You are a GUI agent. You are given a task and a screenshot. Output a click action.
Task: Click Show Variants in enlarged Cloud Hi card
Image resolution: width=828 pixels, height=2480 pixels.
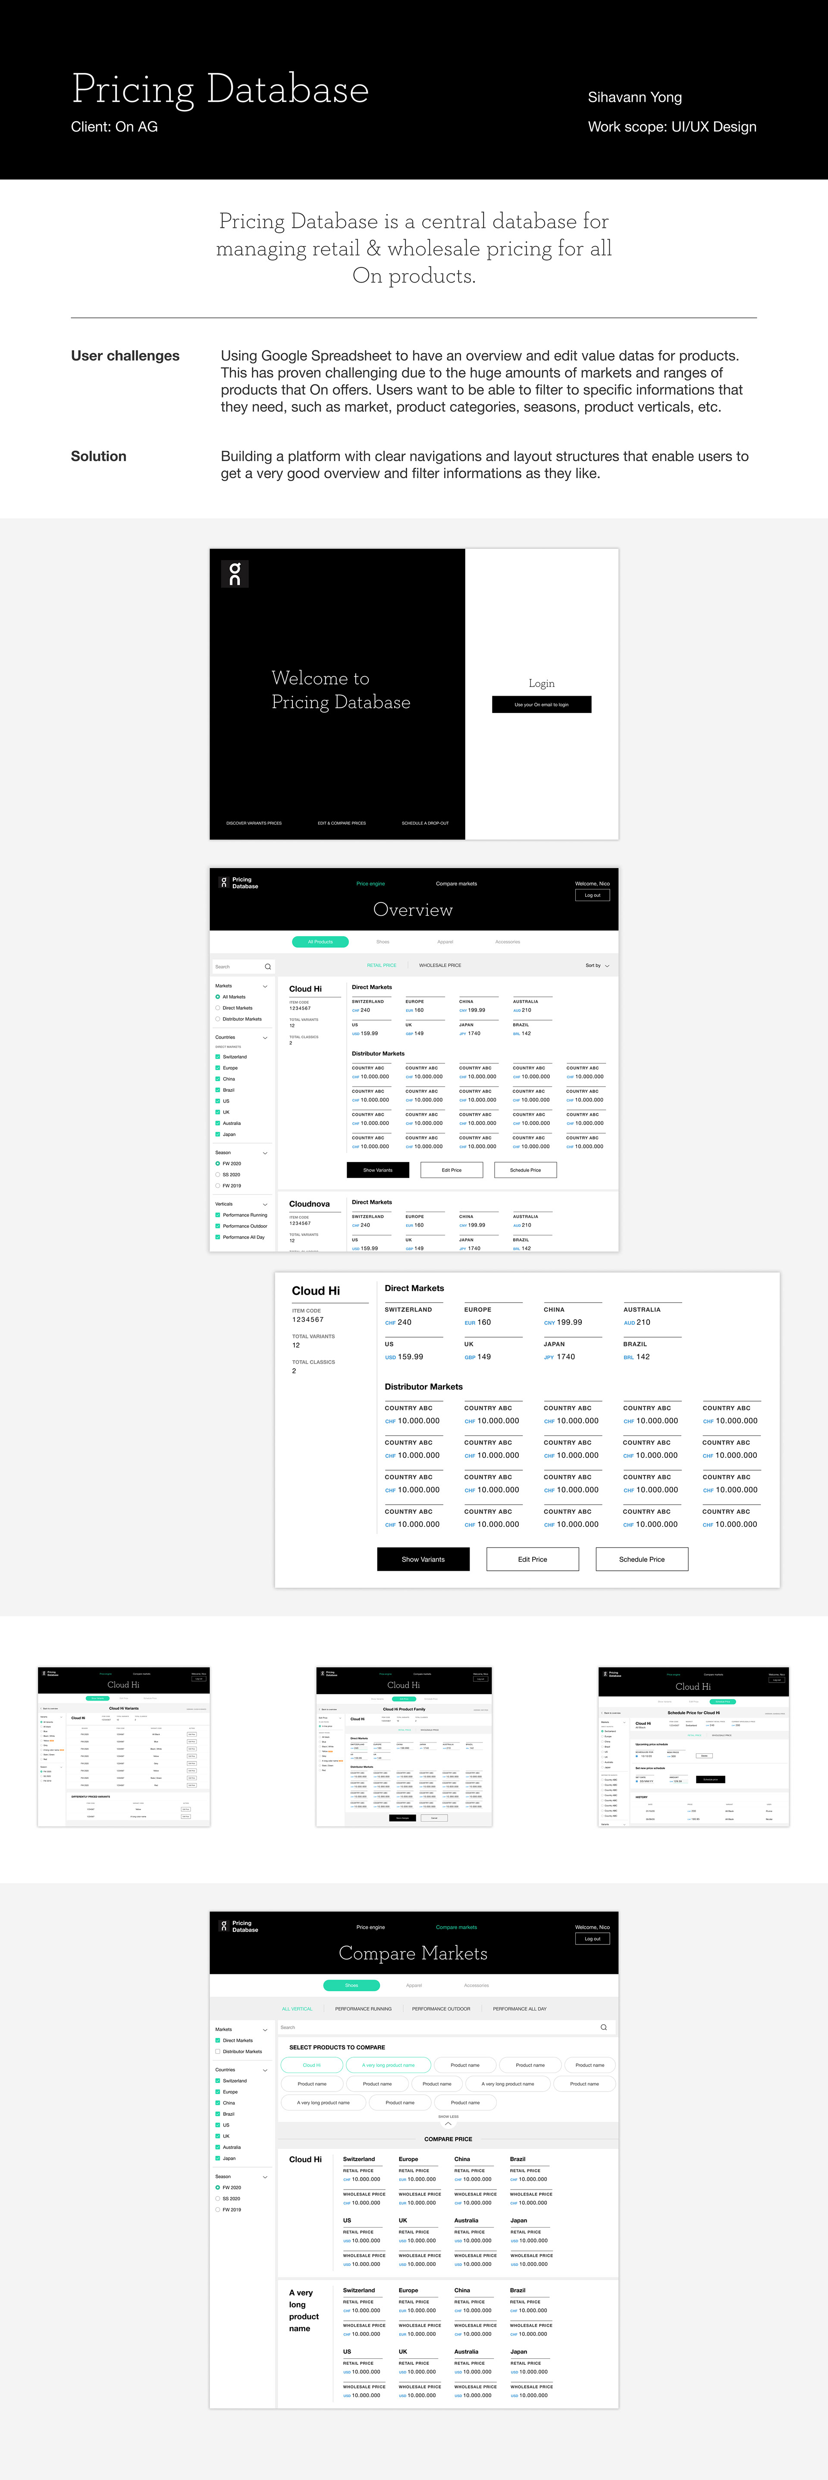click(423, 1560)
